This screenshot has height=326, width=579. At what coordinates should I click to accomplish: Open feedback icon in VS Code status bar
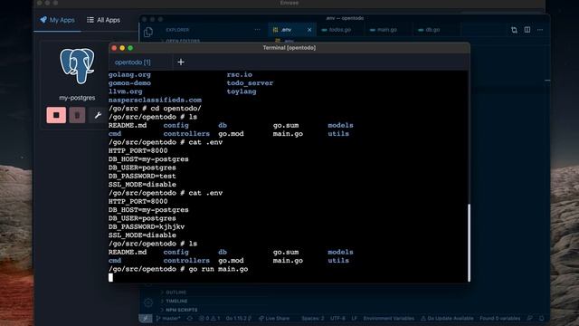tap(529, 318)
